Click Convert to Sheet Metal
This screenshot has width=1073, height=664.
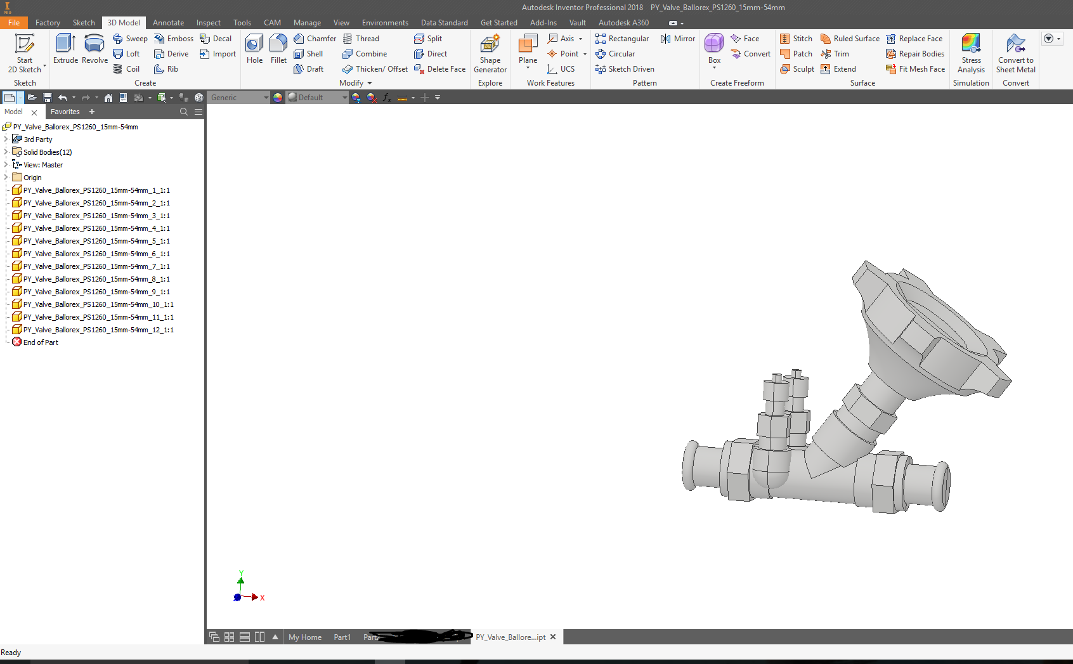(x=1016, y=53)
